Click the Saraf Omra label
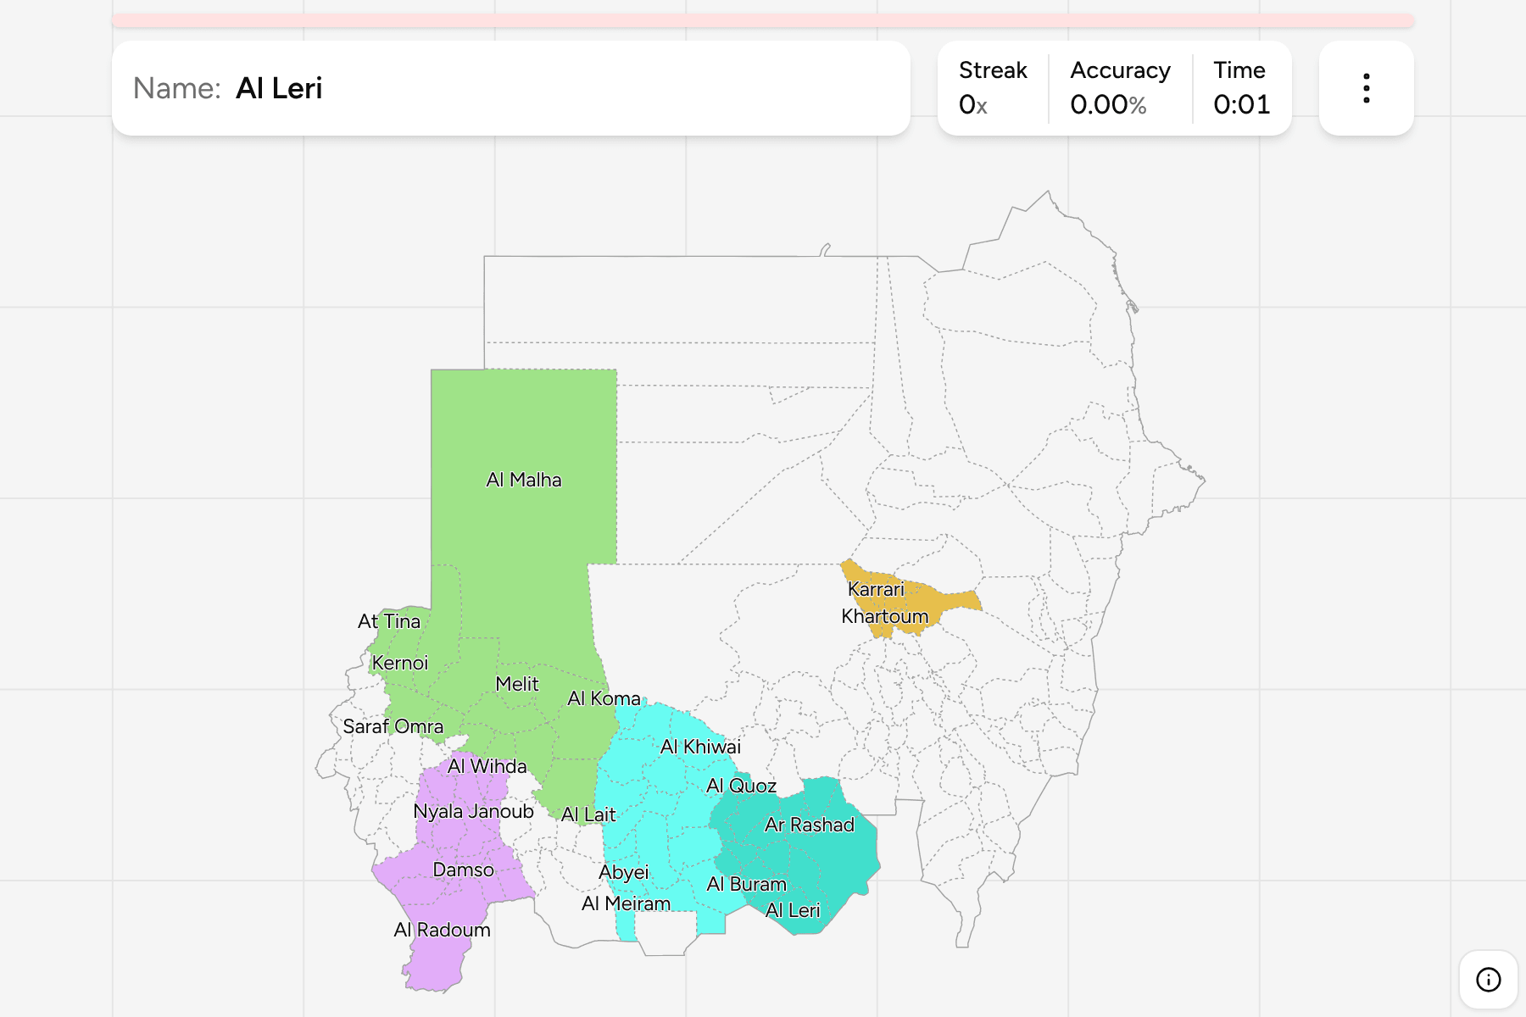 tap(393, 726)
